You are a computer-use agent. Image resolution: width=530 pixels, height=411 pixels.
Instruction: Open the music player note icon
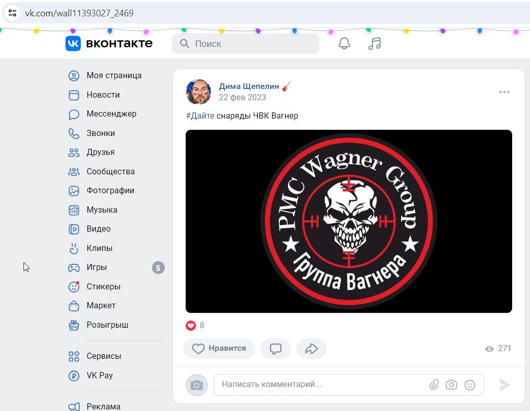coord(374,43)
